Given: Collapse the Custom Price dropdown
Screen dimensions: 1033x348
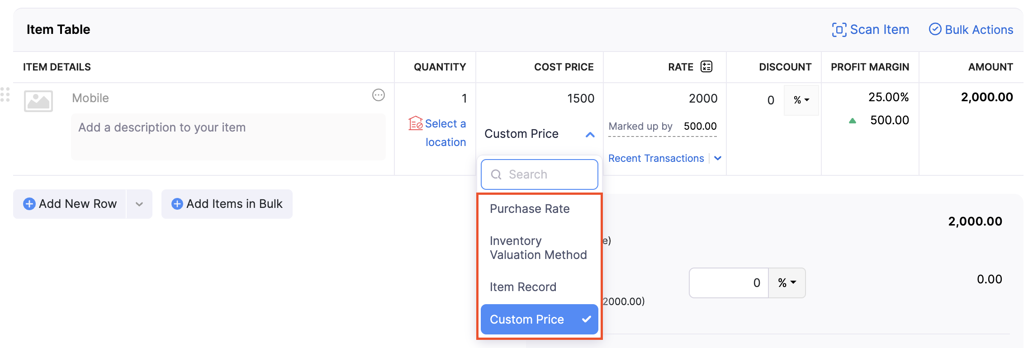Looking at the screenshot, I should point(589,134).
